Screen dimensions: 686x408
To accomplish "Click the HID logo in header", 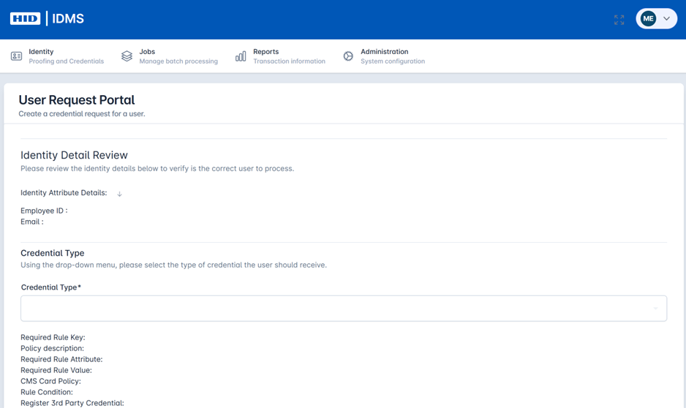I will pos(25,19).
